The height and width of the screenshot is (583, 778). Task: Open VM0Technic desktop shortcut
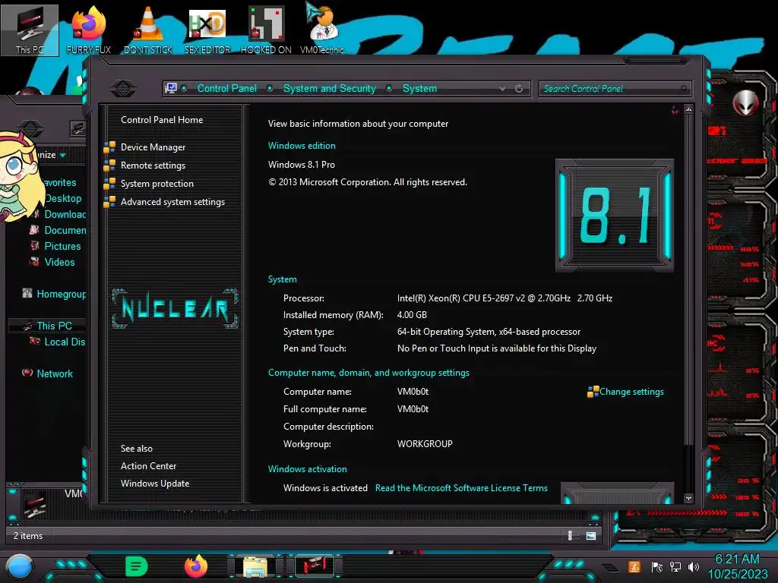click(x=324, y=30)
